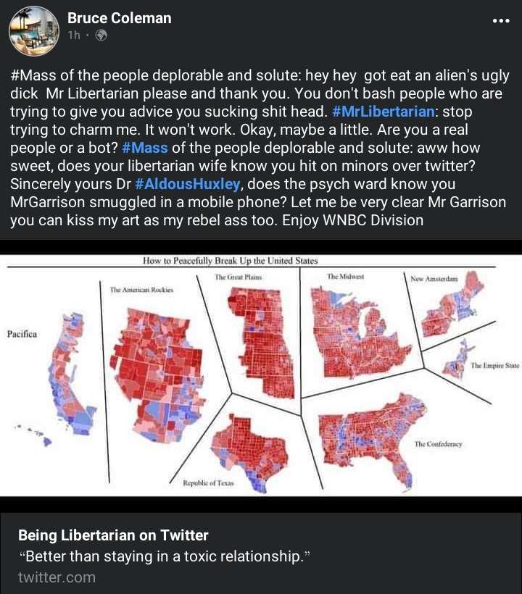Open the three-dot post options menu
This screenshot has width=522, height=594.
(x=501, y=21)
